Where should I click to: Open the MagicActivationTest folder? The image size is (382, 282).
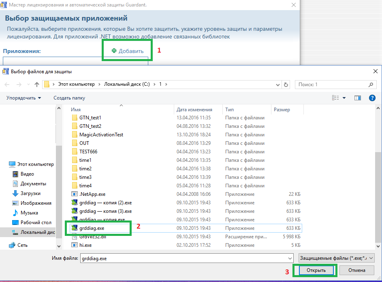point(101,135)
